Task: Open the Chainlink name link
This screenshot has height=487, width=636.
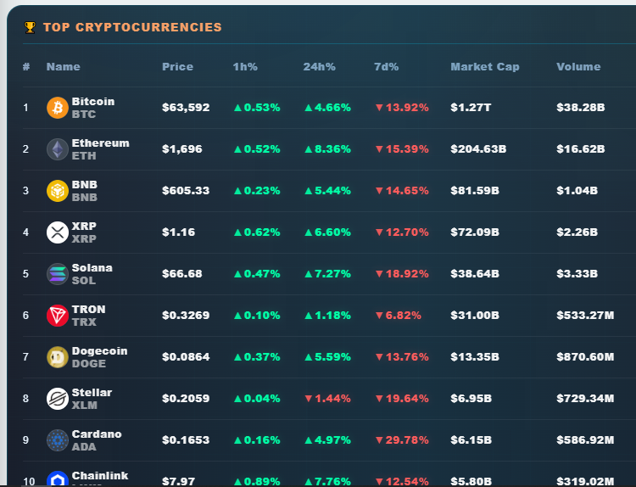Action: (100, 476)
